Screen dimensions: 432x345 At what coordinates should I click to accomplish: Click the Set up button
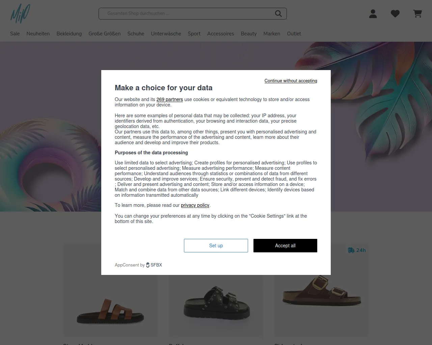click(x=216, y=246)
